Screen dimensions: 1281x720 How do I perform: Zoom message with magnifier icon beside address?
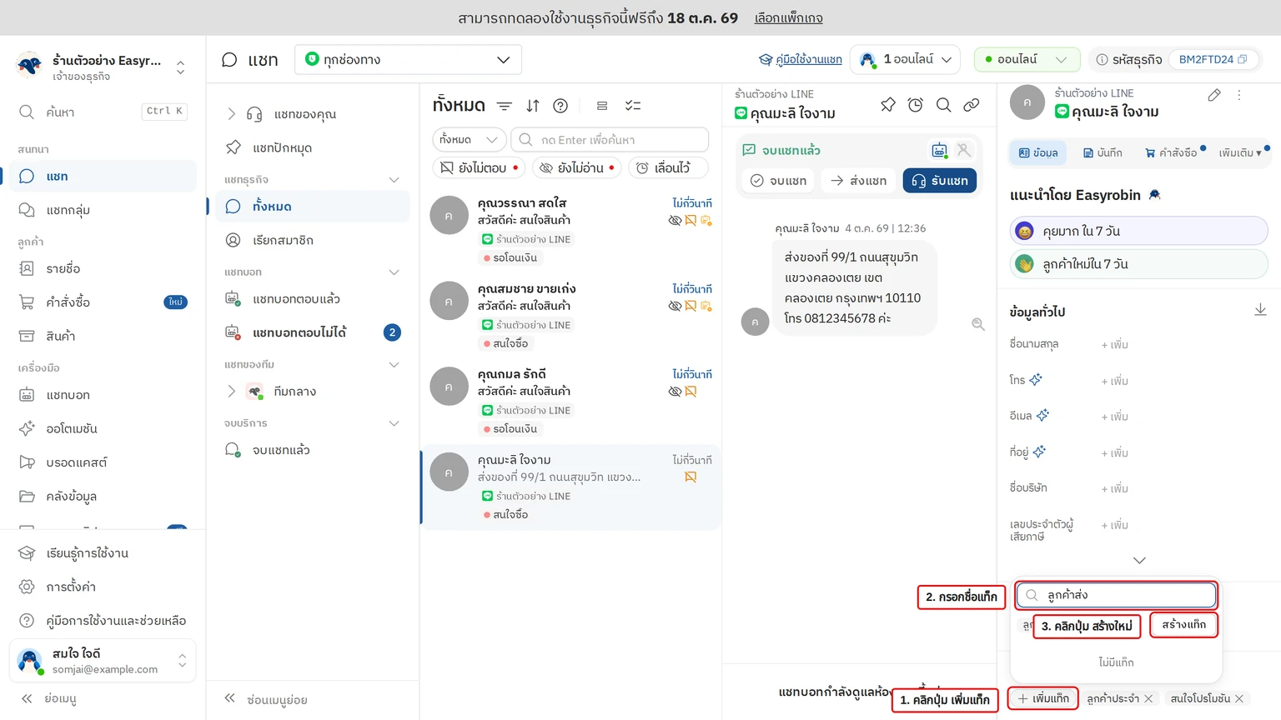(x=978, y=324)
